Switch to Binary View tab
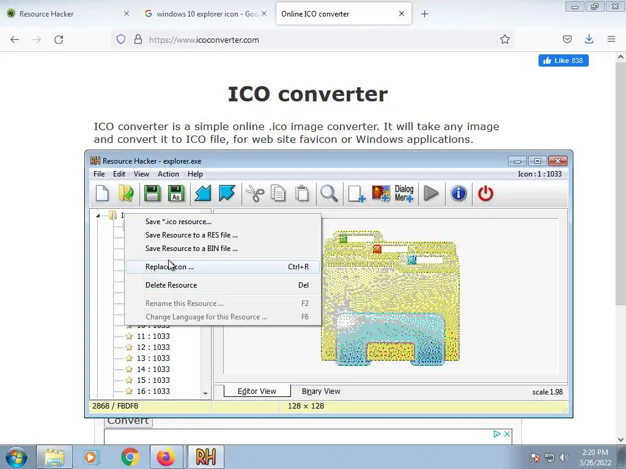Viewport: 626px width, 469px height. [321, 391]
